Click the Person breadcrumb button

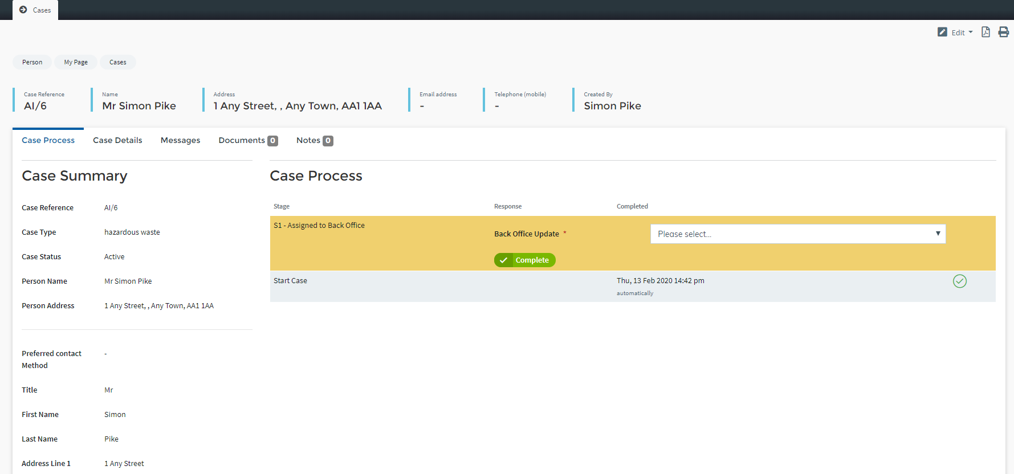coord(32,62)
